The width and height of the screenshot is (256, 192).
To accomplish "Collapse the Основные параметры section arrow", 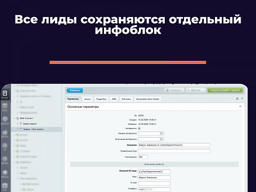I will point(240,107).
